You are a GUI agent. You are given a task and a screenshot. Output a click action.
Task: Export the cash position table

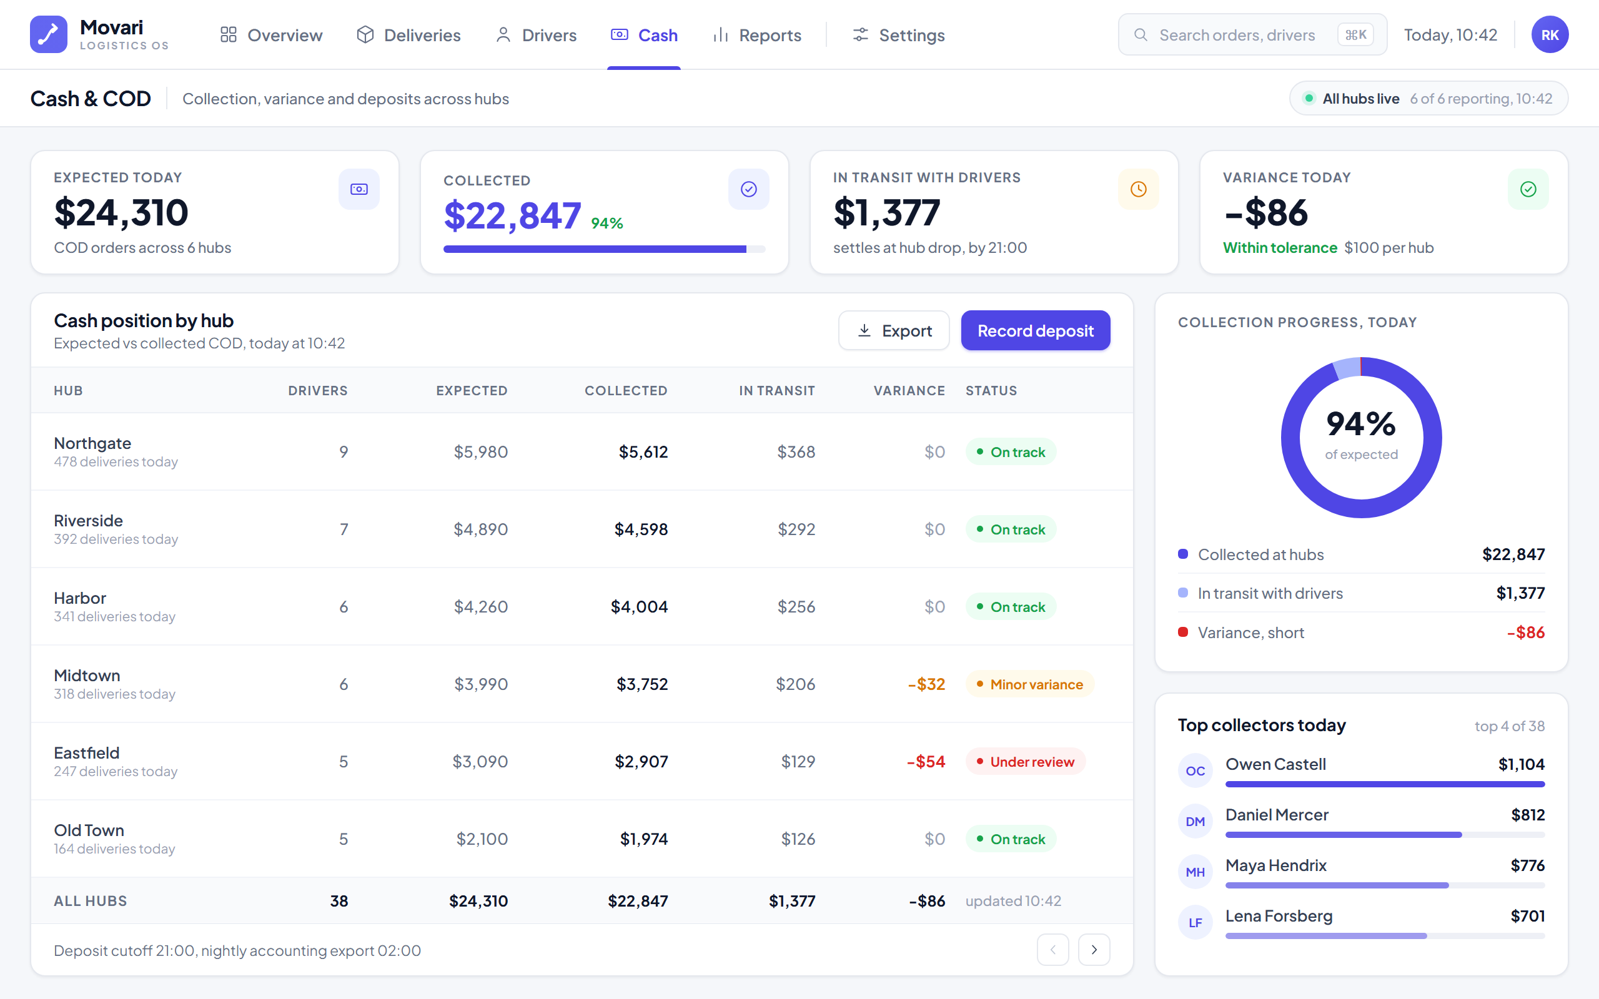pyautogui.click(x=894, y=330)
